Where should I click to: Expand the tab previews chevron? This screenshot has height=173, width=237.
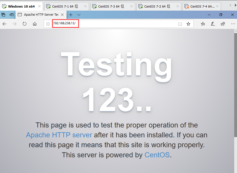[x=79, y=15]
